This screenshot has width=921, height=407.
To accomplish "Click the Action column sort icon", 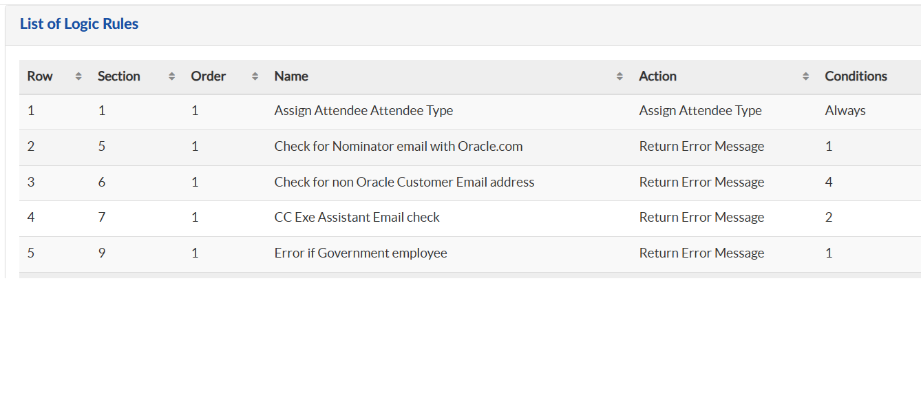I will pyautogui.click(x=805, y=76).
